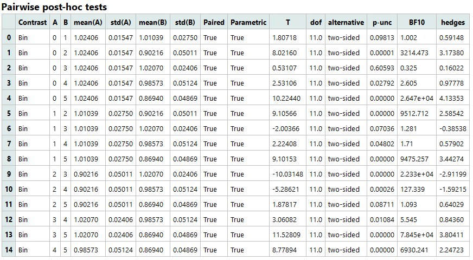Viewport: 473px width, 260px height.
Task: Click BF10 value 2.233e+04
Action: click(417, 174)
